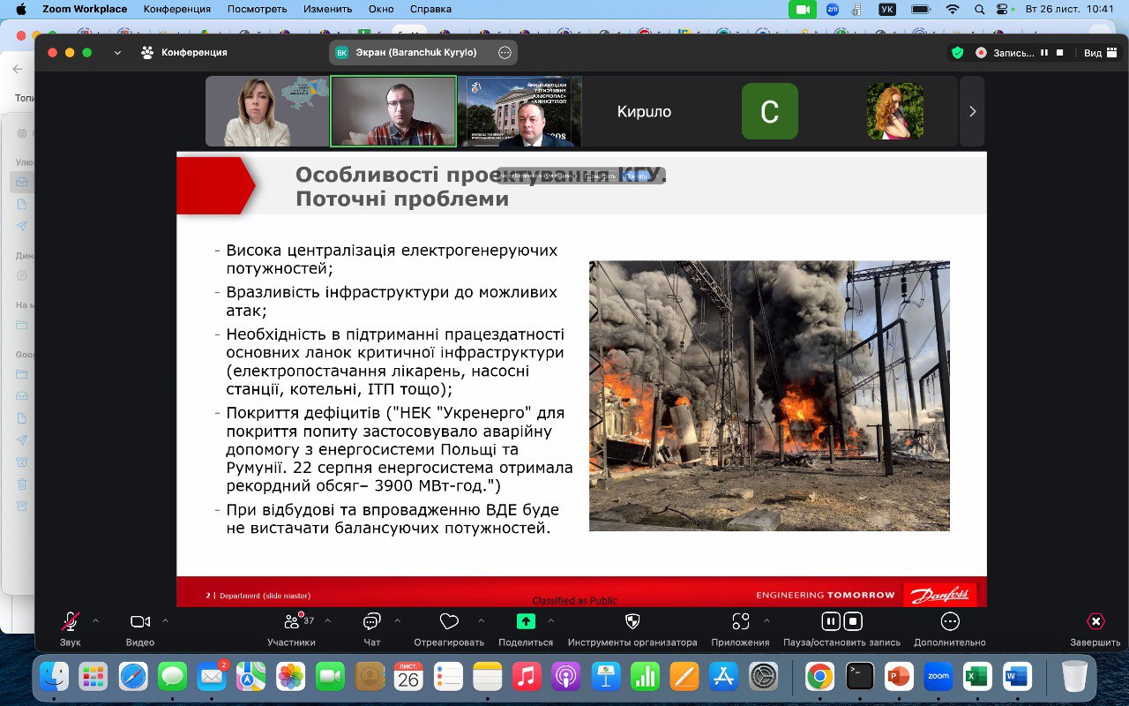The image size is (1129, 706).
Task: Pause recording via Пауза/остановить запись
Action: (x=831, y=621)
